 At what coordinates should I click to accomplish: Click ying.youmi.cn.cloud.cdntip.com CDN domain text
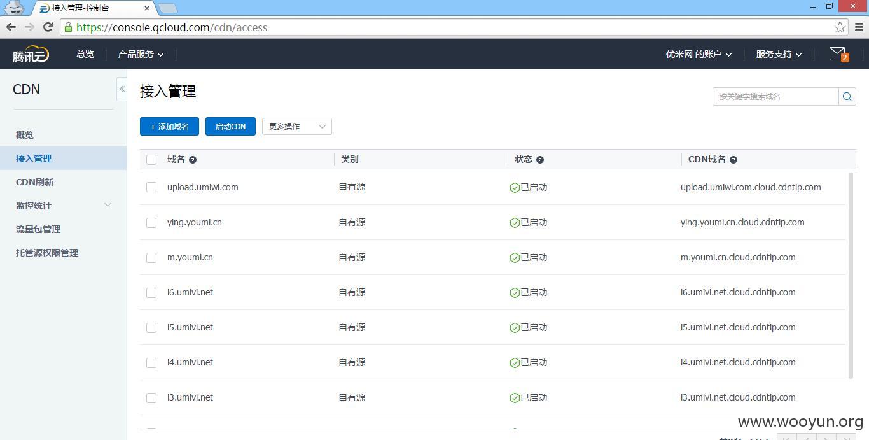point(742,222)
